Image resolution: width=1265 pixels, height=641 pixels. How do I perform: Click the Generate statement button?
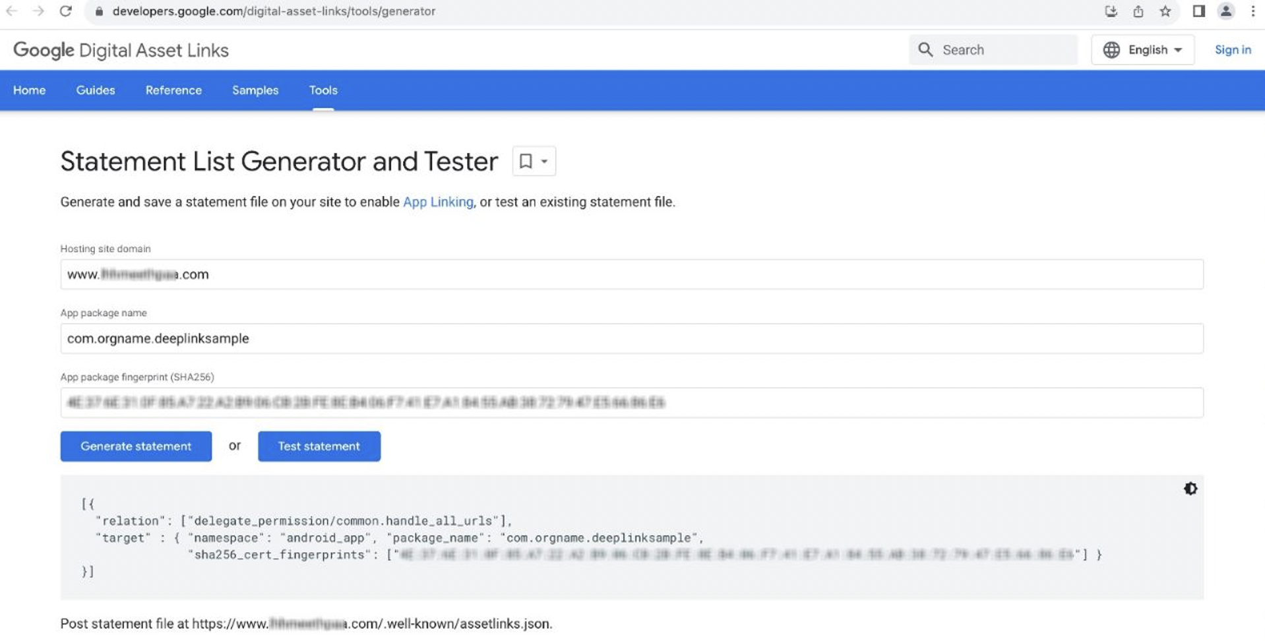point(135,446)
